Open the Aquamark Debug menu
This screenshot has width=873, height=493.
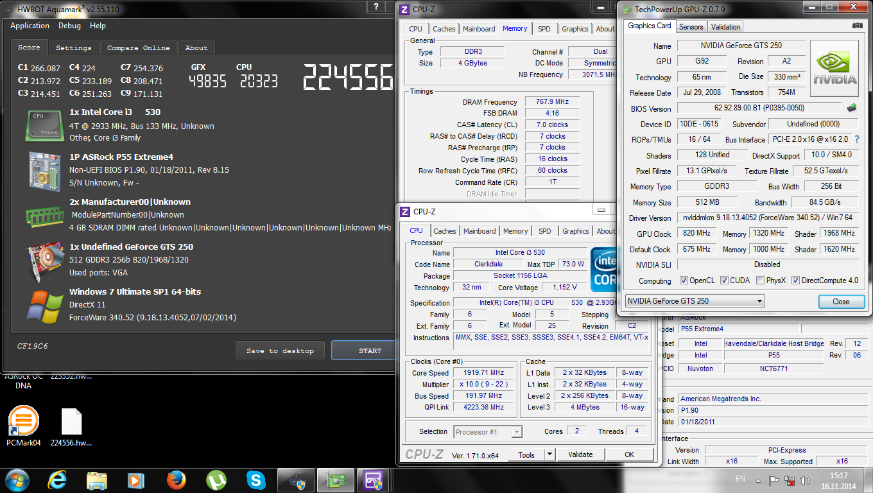point(69,26)
